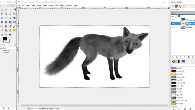Click the black foreground color swatch
Viewport: 195px width, 110px height.
pos(5,39)
